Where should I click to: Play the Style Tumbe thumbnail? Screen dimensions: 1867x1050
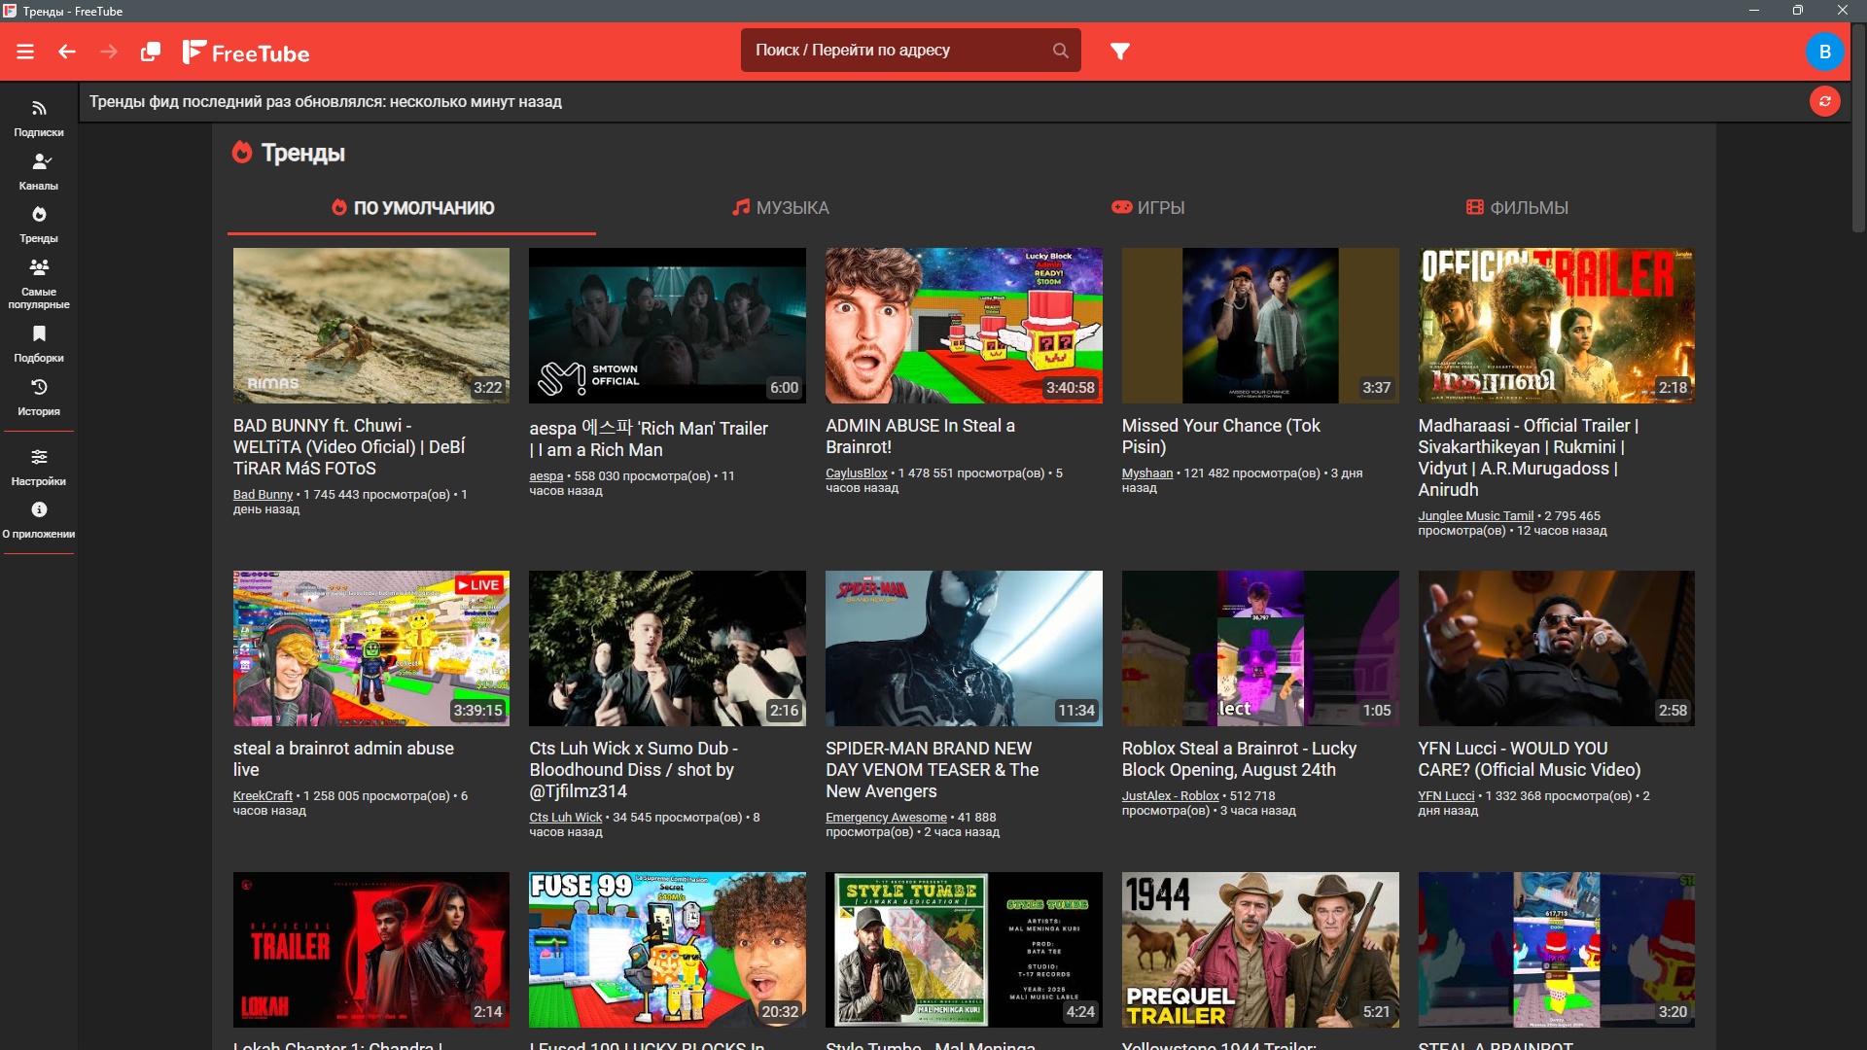[x=964, y=950]
